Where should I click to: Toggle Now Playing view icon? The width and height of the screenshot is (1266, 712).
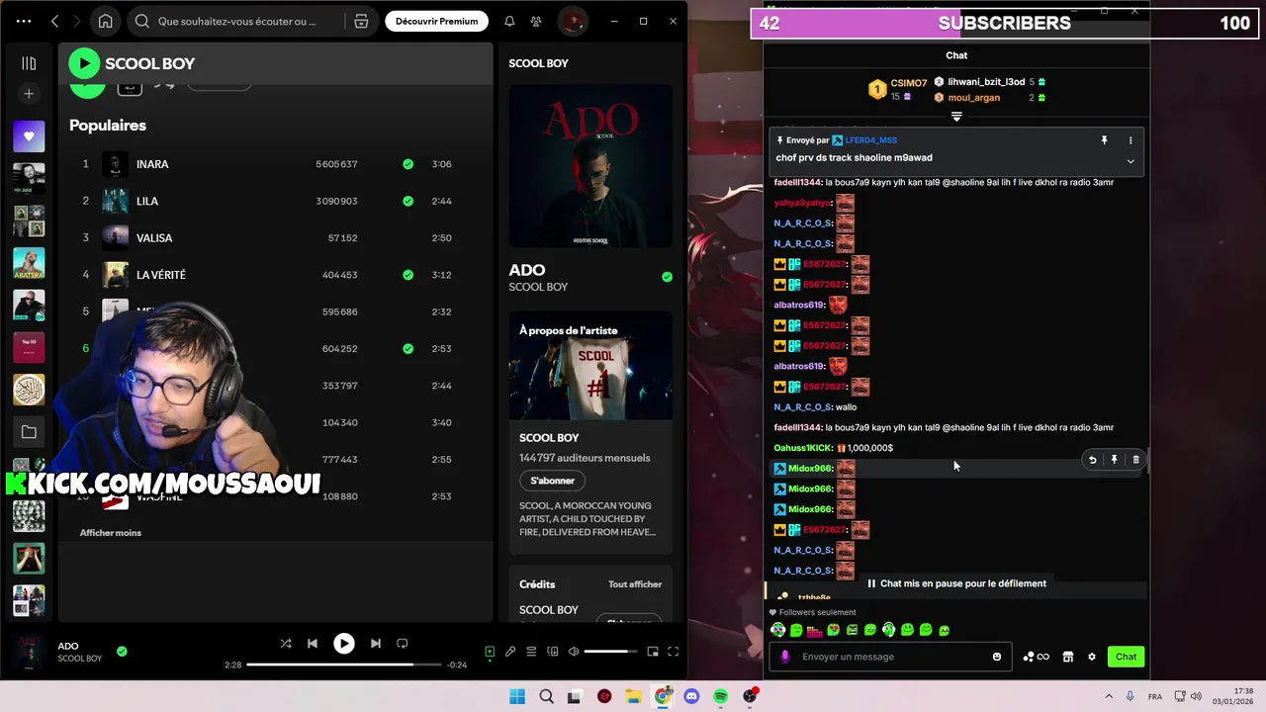490,652
